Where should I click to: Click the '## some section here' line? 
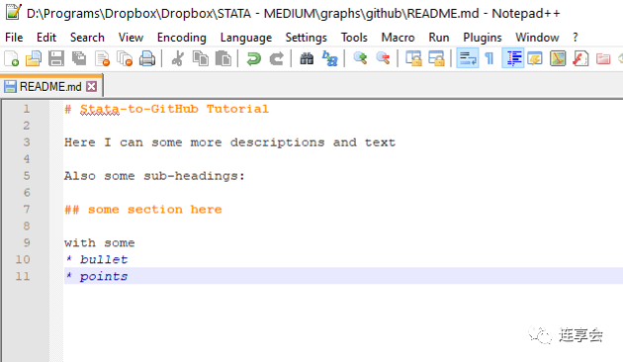click(x=143, y=210)
